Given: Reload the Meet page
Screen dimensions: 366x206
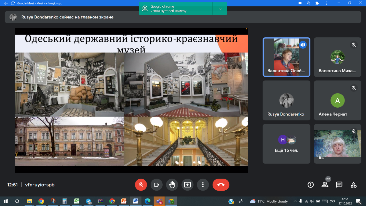Looking at the screenshot, I should point(13,3).
